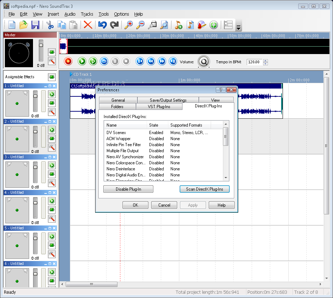Click the Master hammer settings icon
The width and height of the screenshot is (333, 298).
click(52, 61)
